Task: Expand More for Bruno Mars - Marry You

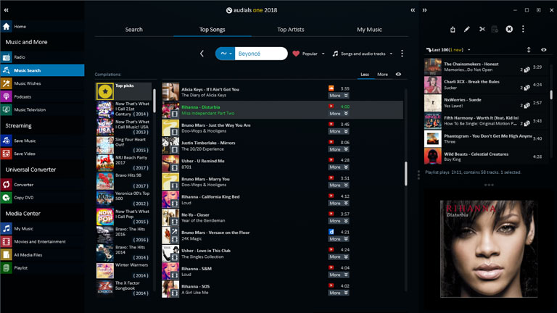Action: click(x=338, y=185)
